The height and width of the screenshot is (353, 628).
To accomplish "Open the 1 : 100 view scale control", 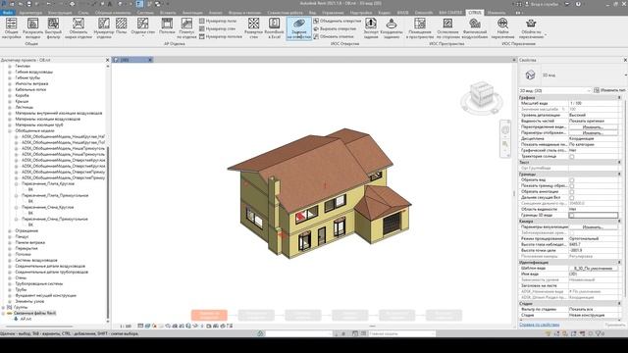I will coord(126,327).
